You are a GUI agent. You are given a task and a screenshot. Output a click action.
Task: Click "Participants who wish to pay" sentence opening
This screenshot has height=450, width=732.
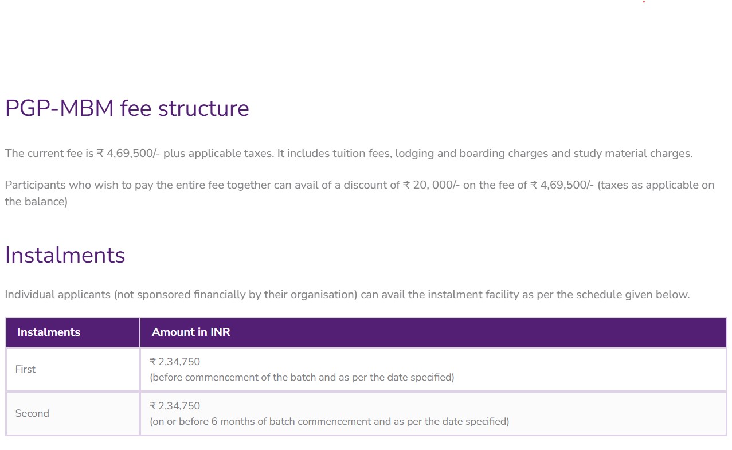click(73, 185)
